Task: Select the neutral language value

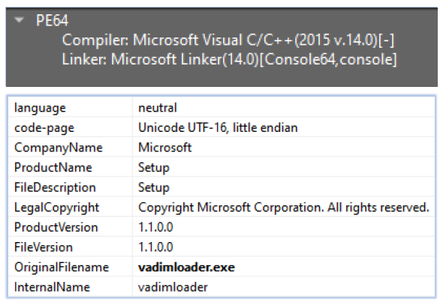Action: point(158,108)
